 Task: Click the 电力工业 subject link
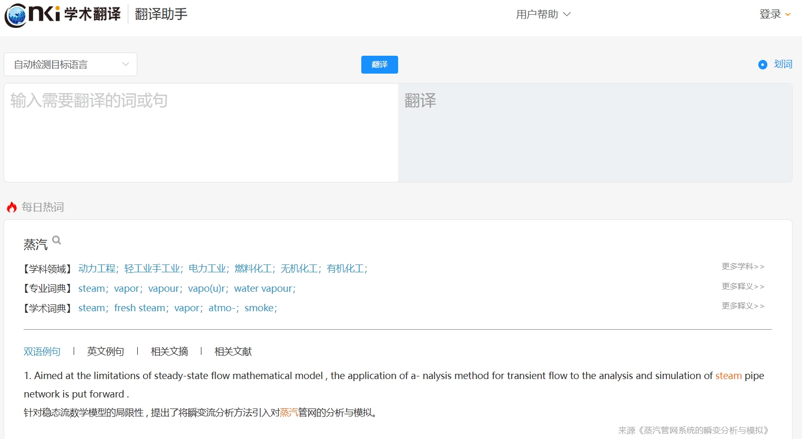pos(207,269)
